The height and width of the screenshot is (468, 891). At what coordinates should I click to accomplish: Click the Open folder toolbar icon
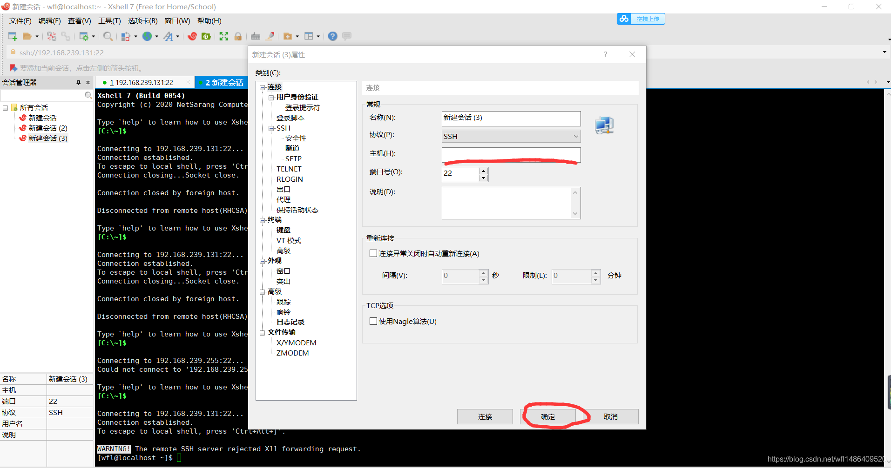pyautogui.click(x=27, y=36)
